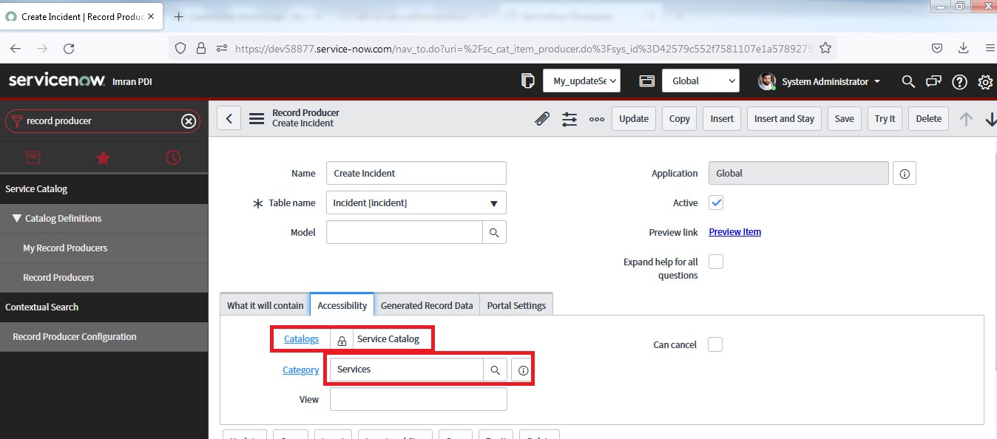This screenshot has height=439, width=997.
Task: Click the Update button
Action: [x=634, y=118]
